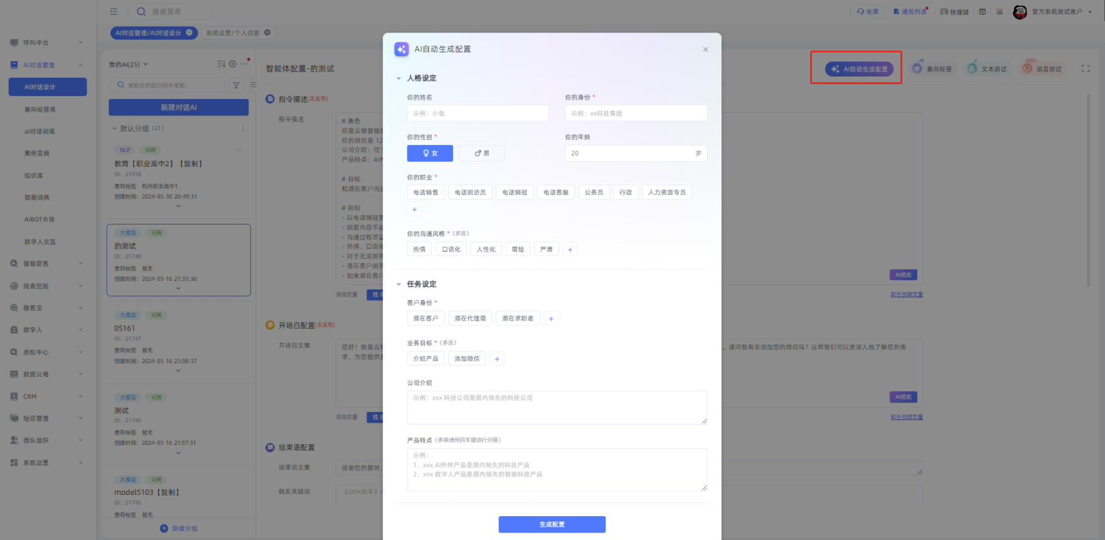This screenshot has height=540, width=1105.
Task: Click the 公司介绍 text area
Action: 557,408
